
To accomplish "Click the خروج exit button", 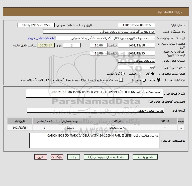I will [41, 157].
